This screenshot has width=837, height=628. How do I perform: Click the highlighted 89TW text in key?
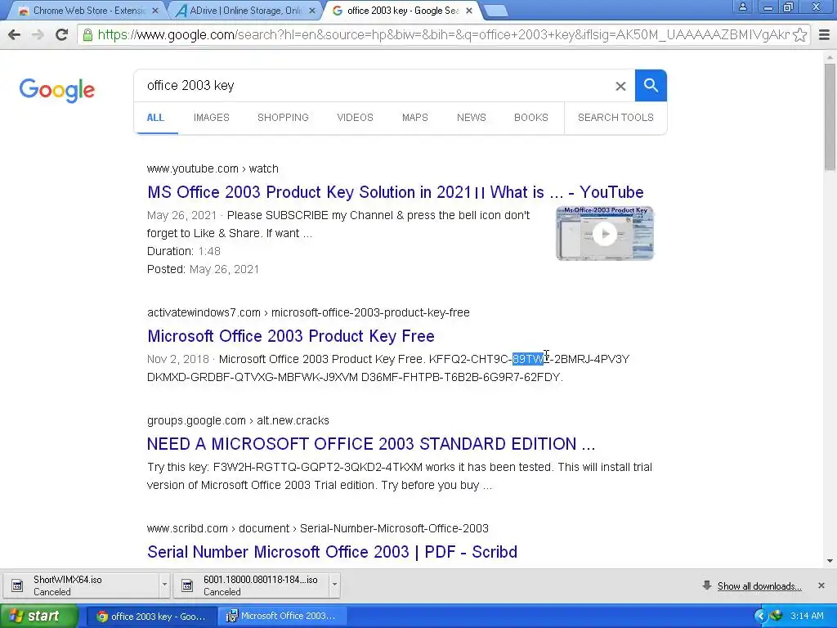[528, 359]
